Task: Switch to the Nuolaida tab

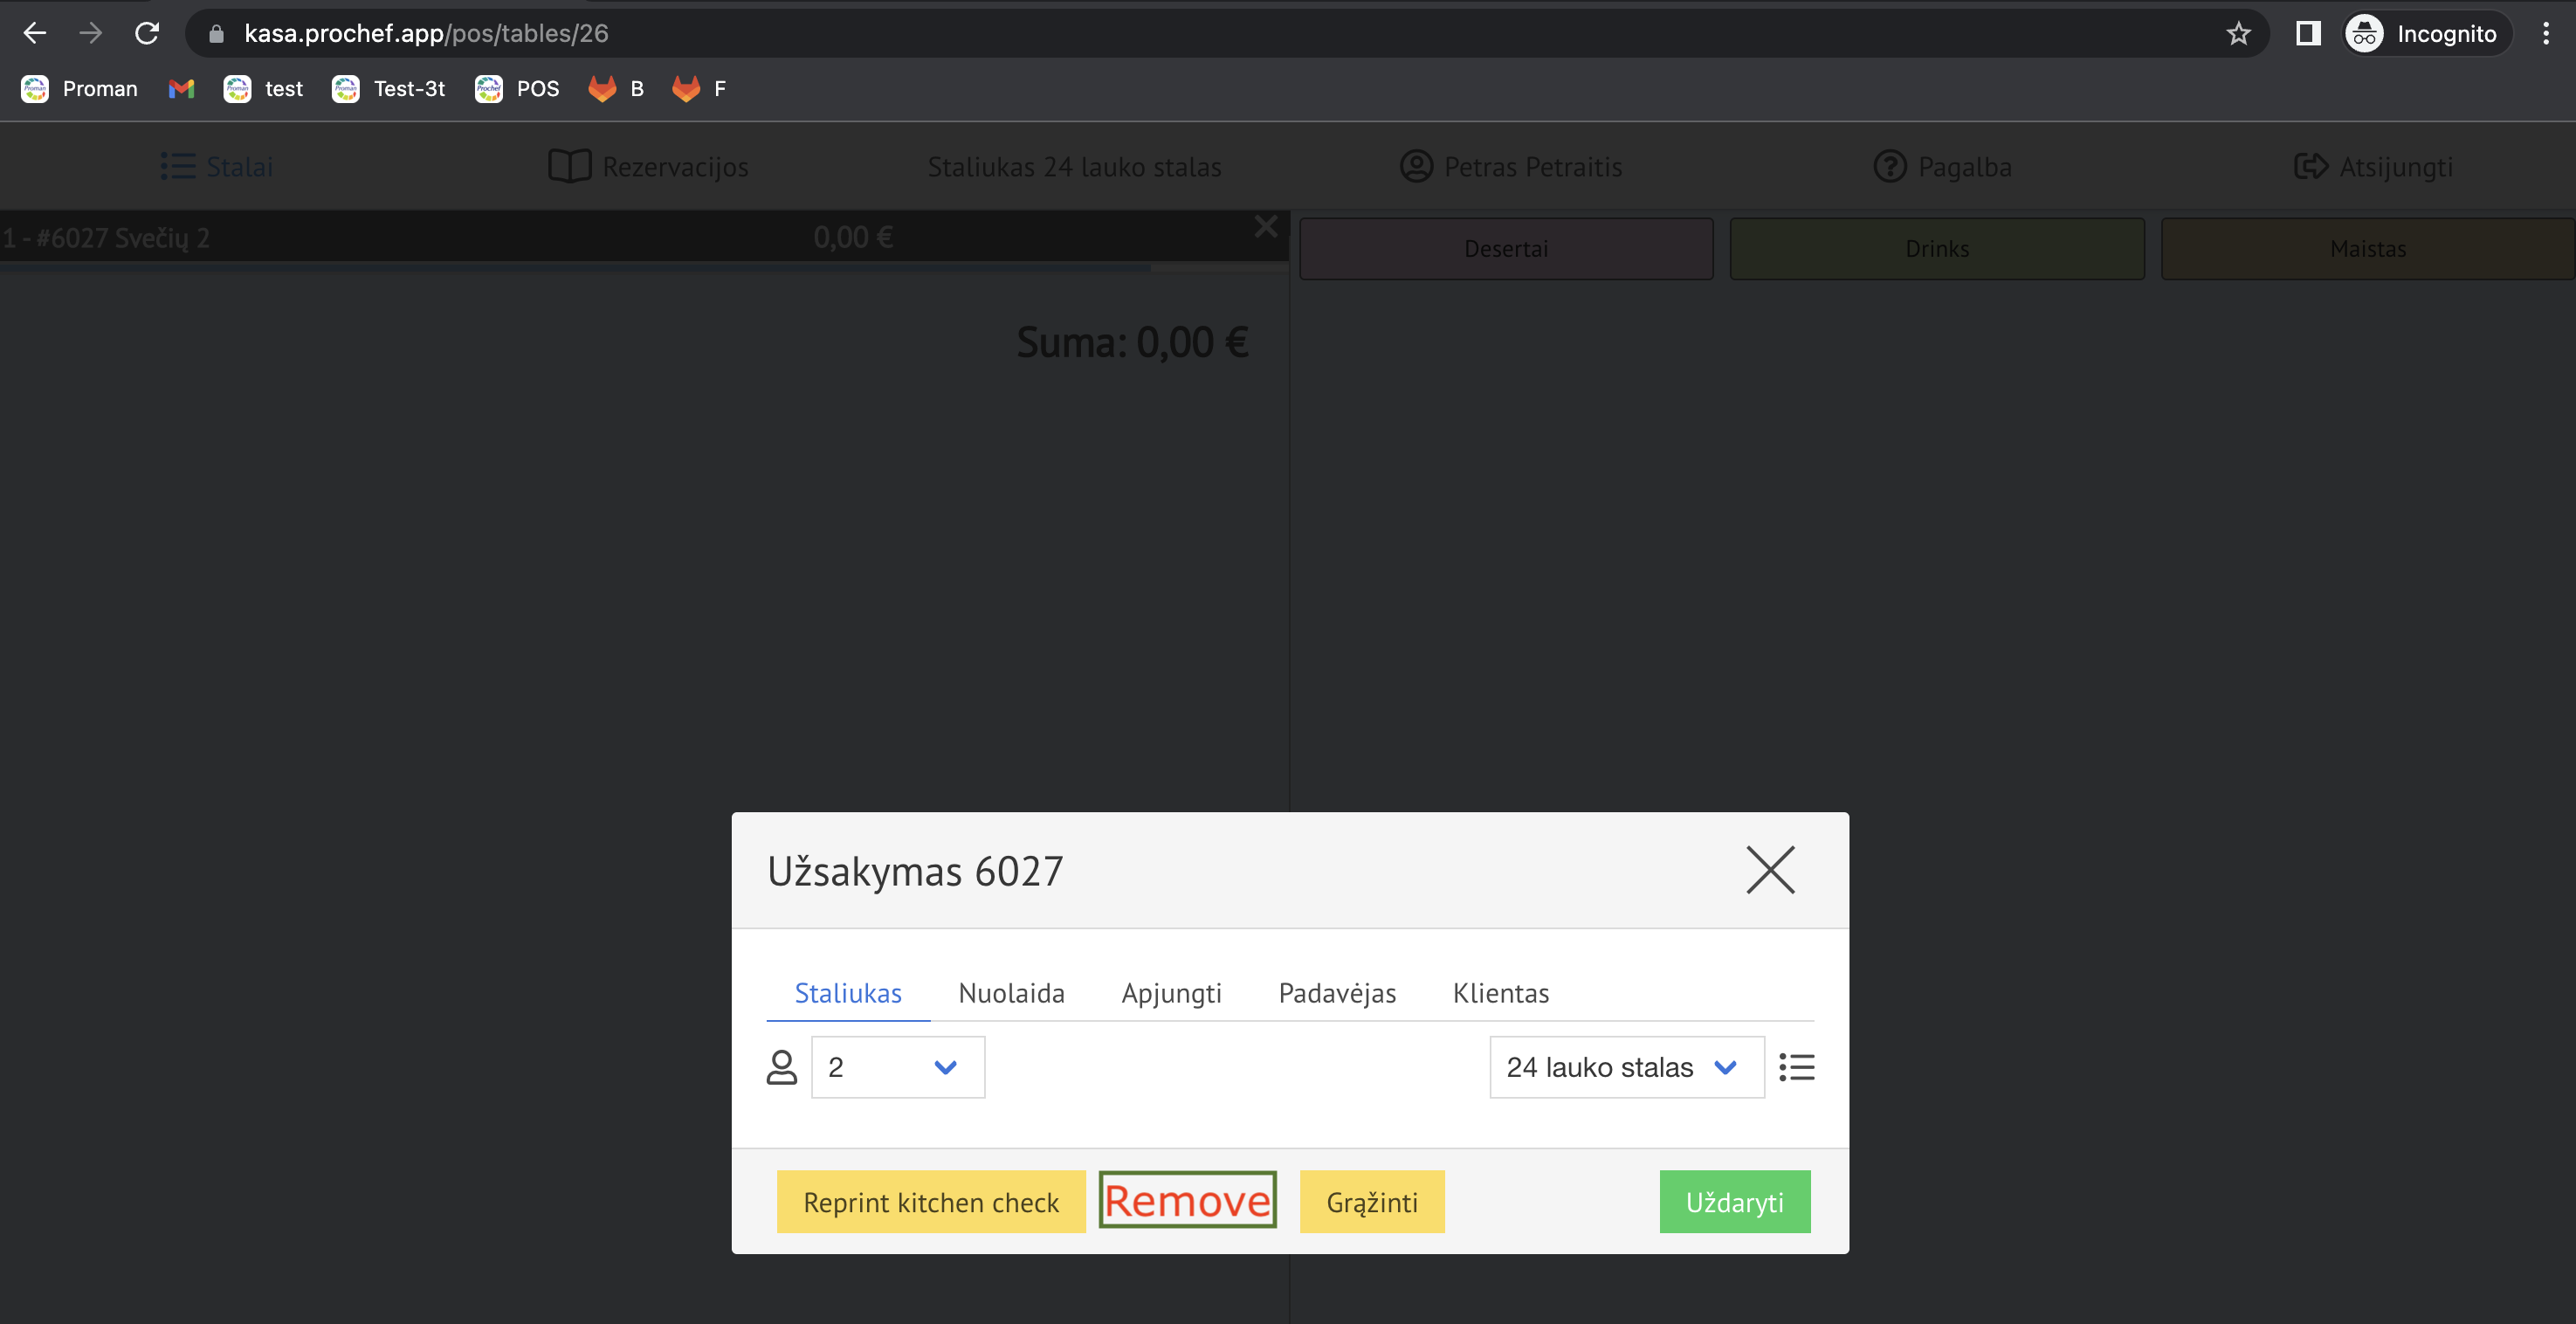Action: (x=1011, y=993)
